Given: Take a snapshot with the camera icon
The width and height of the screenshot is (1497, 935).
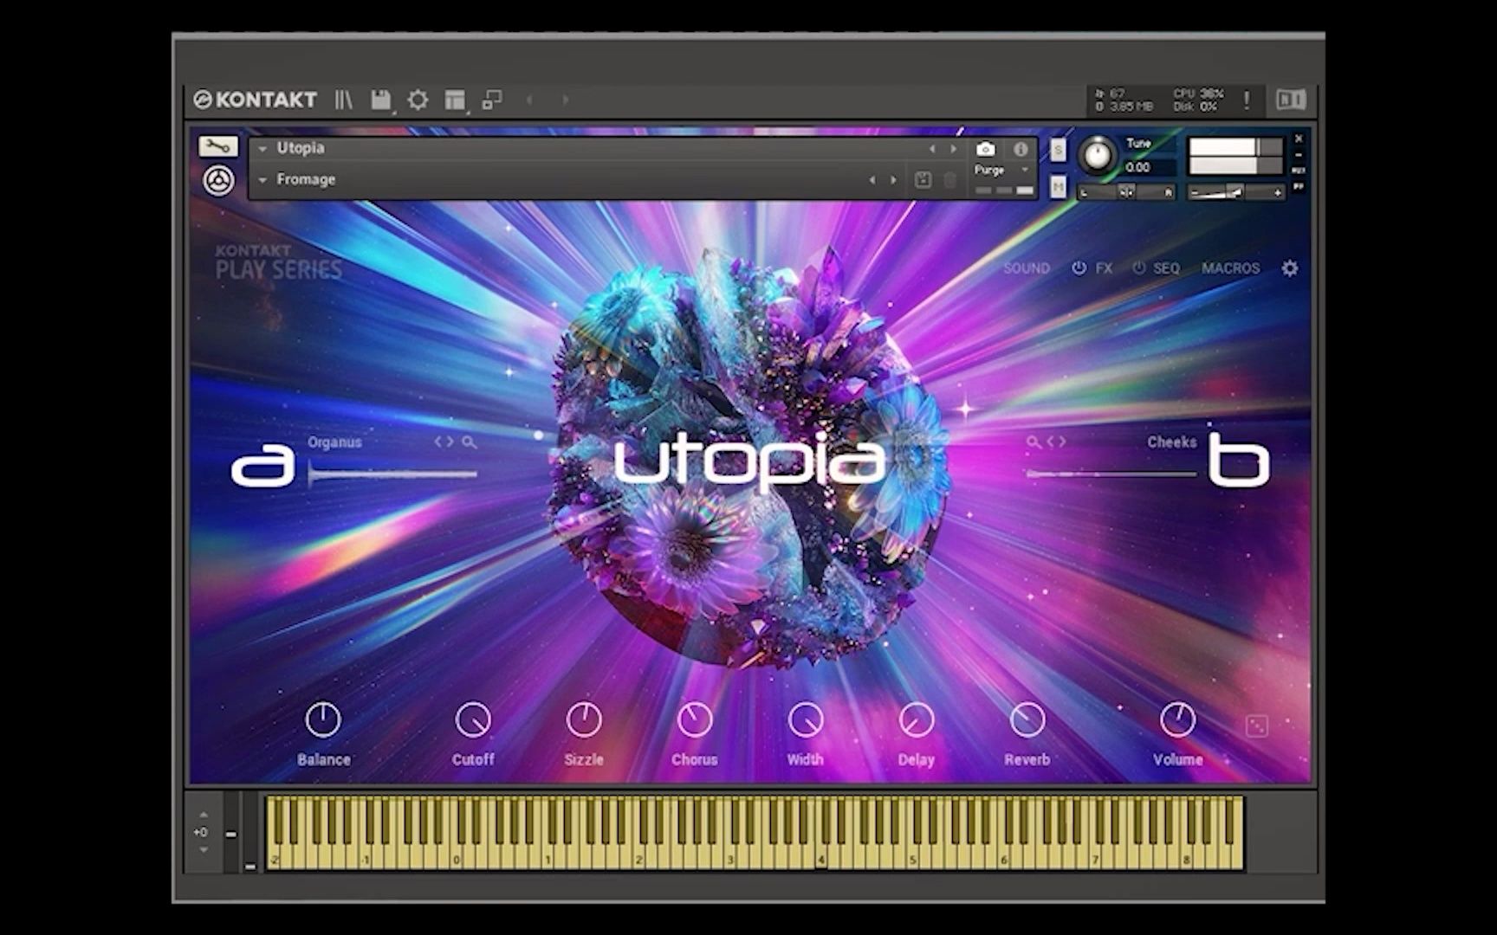Looking at the screenshot, I should [986, 149].
